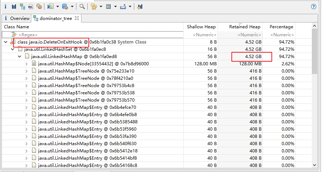Image resolution: width=322 pixels, height=172 pixels.
Task: Click the 2.62% percentage cell
Action: coord(288,64)
